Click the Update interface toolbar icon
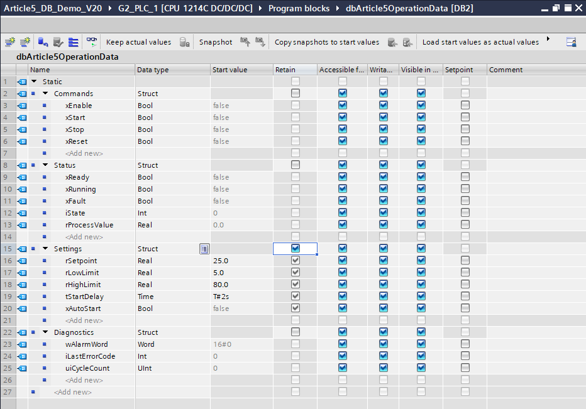The height and width of the screenshot is (409, 586). pos(58,42)
